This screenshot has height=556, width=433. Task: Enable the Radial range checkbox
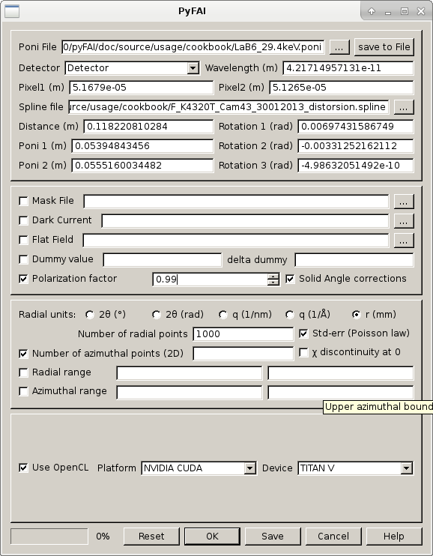[x=23, y=372]
